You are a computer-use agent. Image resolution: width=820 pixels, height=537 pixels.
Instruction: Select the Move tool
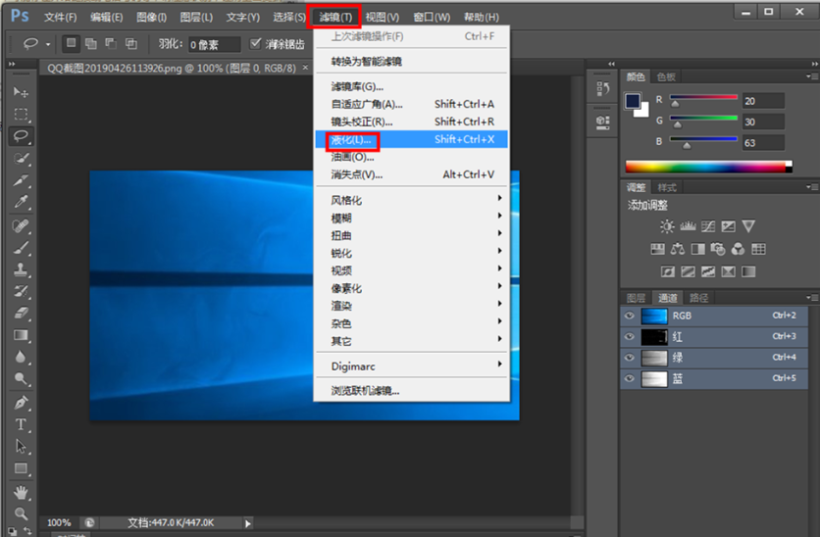(21, 91)
